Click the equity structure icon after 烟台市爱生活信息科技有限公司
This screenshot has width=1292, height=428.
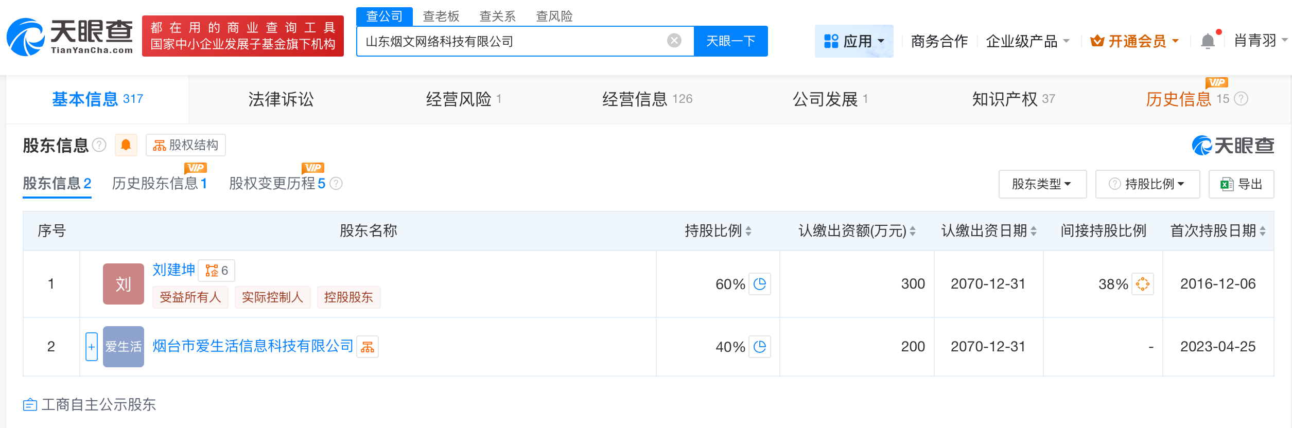coord(368,347)
